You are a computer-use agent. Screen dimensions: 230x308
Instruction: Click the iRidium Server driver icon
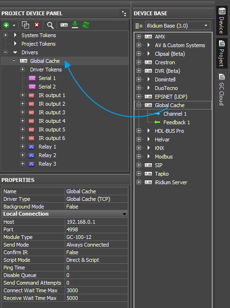[148, 182]
